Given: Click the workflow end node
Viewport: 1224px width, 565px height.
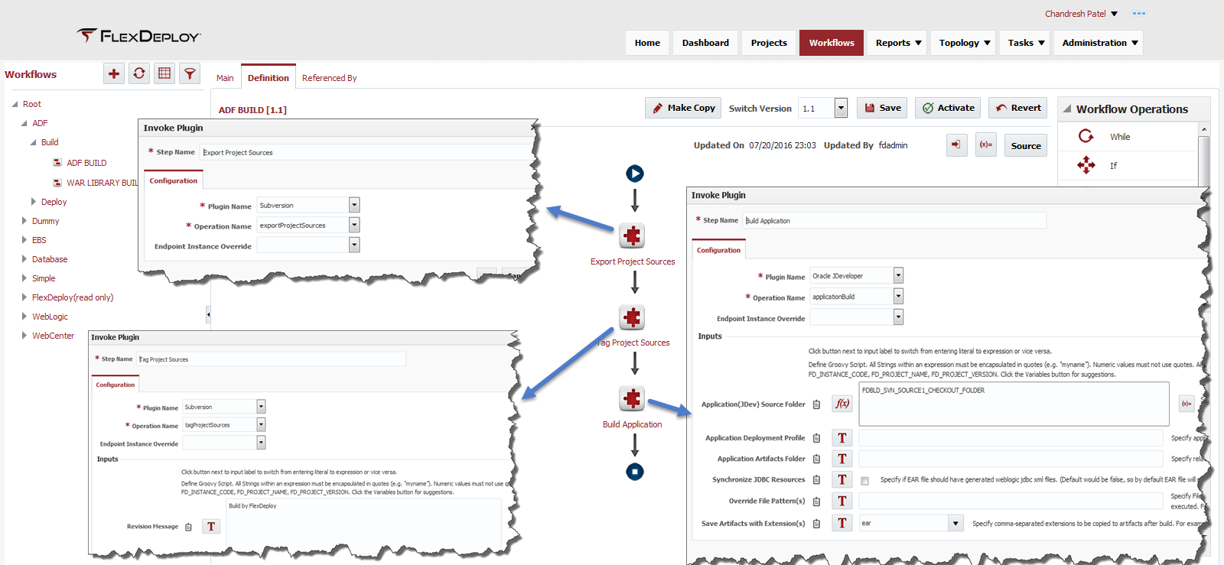Looking at the screenshot, I should pos(635,472).
